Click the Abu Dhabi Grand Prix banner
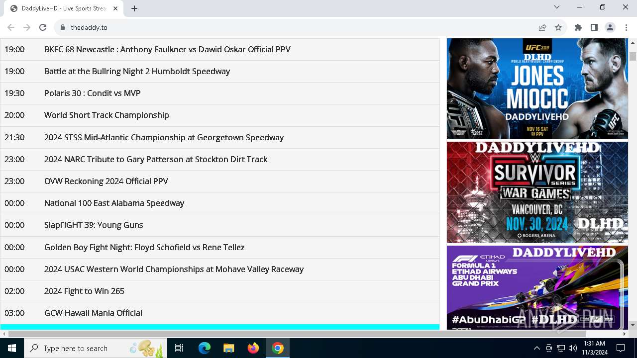 537,287
